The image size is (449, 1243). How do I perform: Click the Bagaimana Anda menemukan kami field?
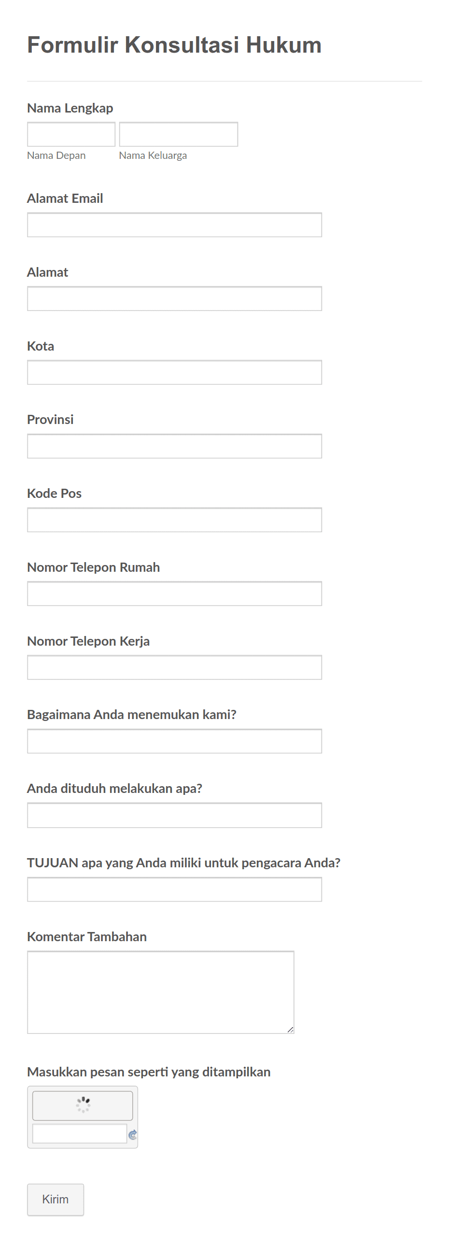(174, 741)
